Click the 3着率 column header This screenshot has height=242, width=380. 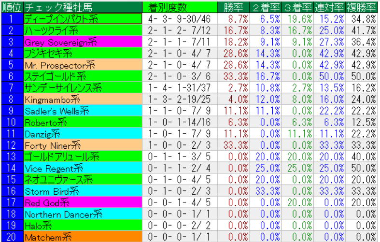point(297,7)
